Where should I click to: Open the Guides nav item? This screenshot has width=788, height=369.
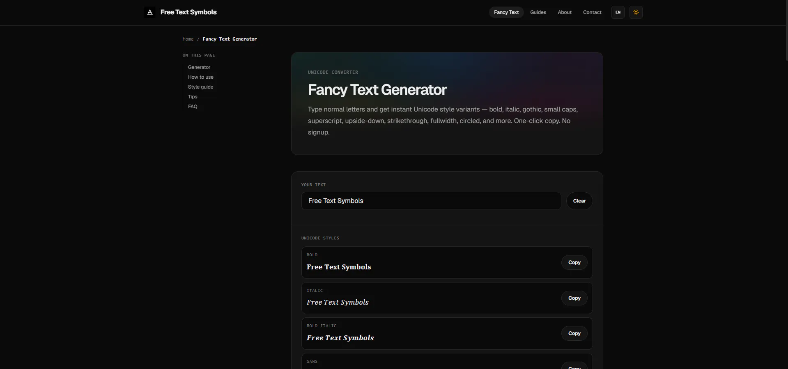click(x=538, y=12)
